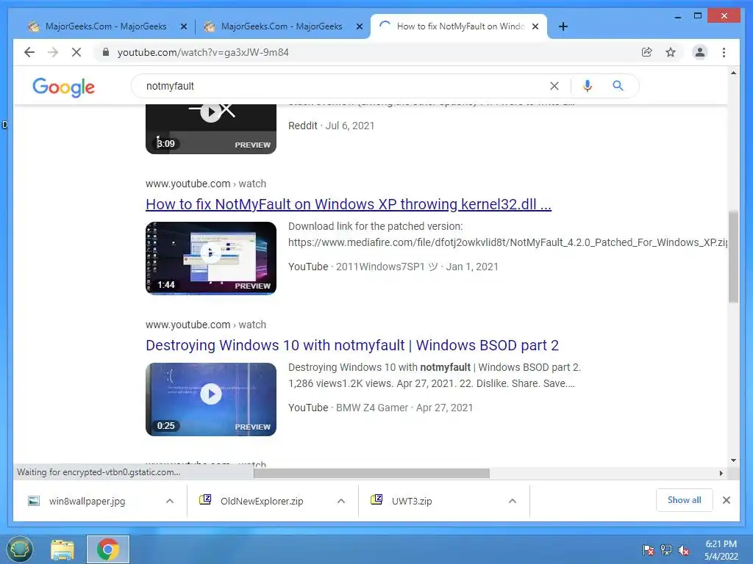Open UWT3.zip download
Screen dimensions: 753x564
(x=412, y=501)
